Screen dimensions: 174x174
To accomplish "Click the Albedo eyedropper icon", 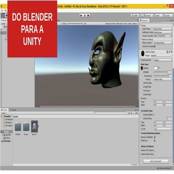I will click(159, 68).
